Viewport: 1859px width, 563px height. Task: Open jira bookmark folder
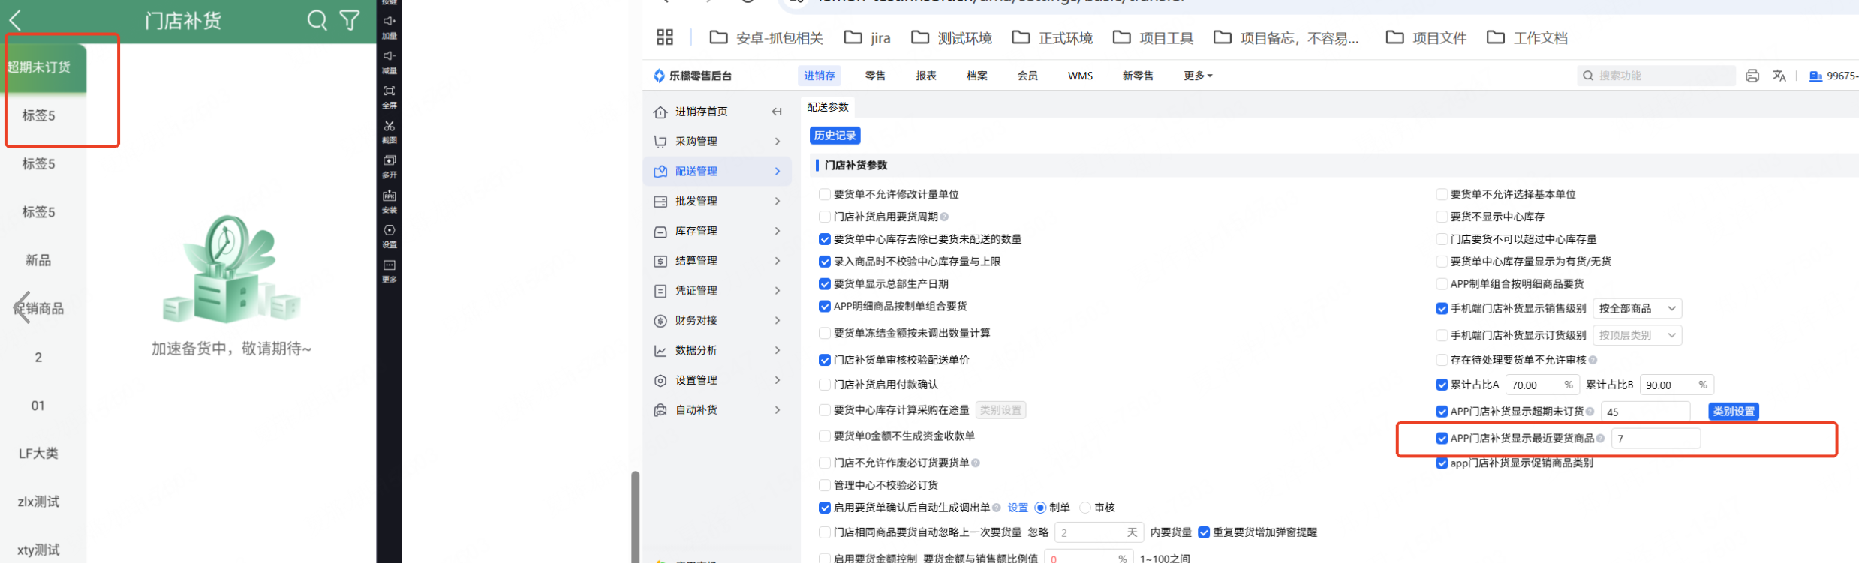click(868, 37)
